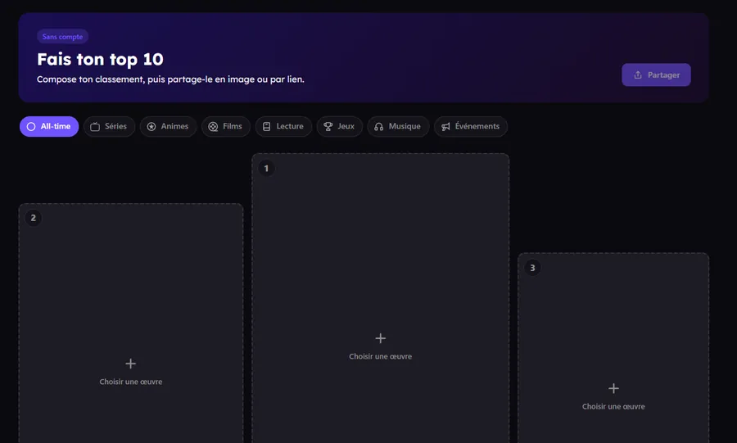Click the book icon beside Lecture
Viewport: 737px width, 443px height.
[266, 126]
